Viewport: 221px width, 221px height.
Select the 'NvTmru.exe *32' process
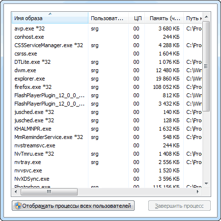pyautogui.click(x=107, y=154)
